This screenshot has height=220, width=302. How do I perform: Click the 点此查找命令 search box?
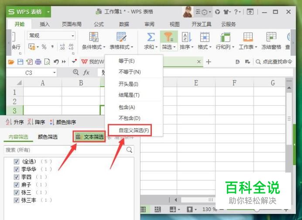[x=274, y=62]
